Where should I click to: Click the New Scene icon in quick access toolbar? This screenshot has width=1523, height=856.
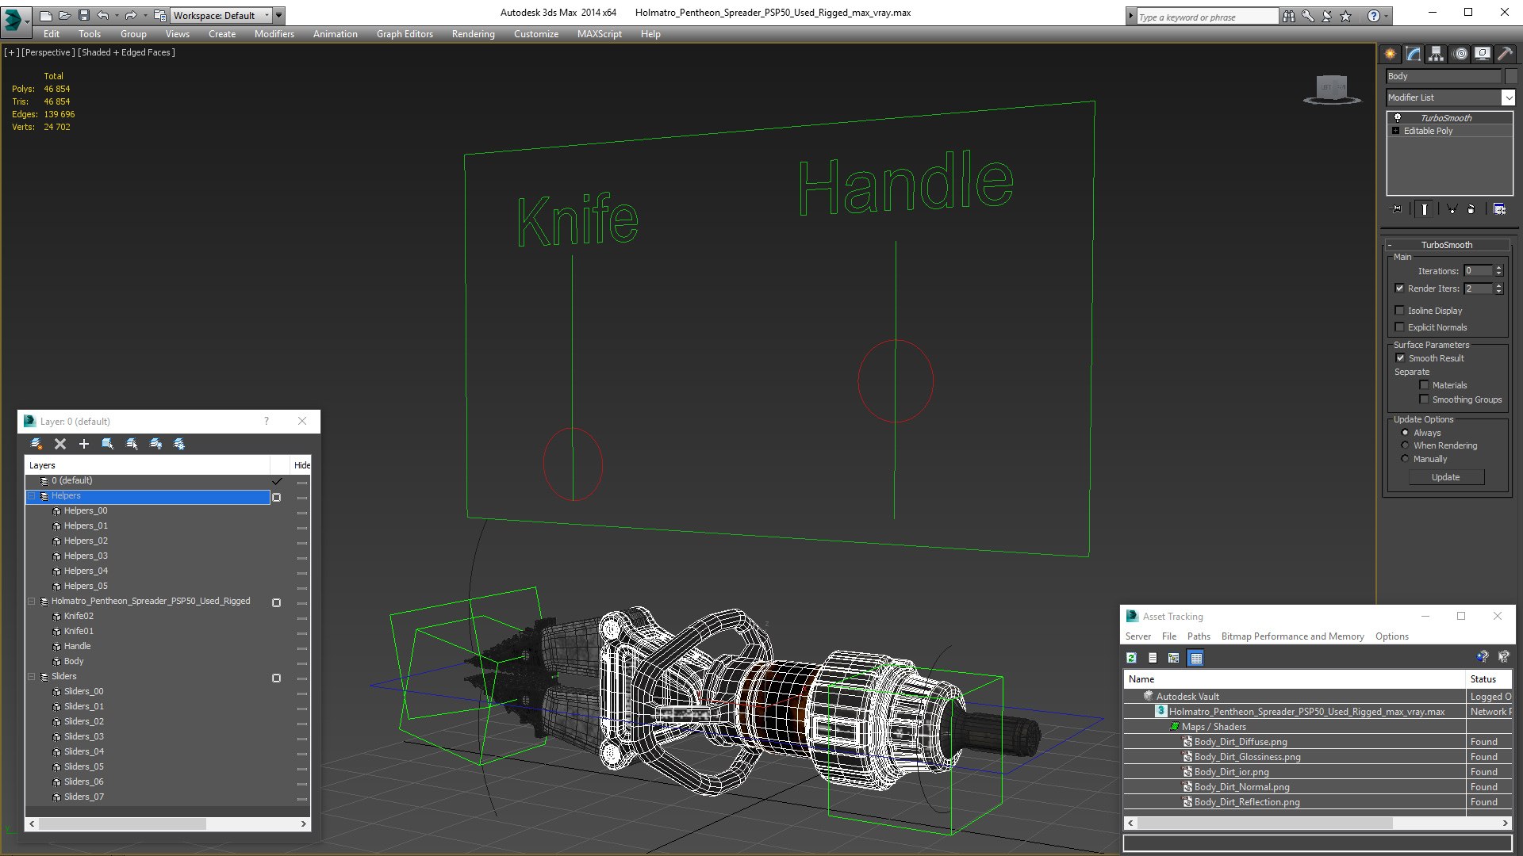(x=46, y=15)
